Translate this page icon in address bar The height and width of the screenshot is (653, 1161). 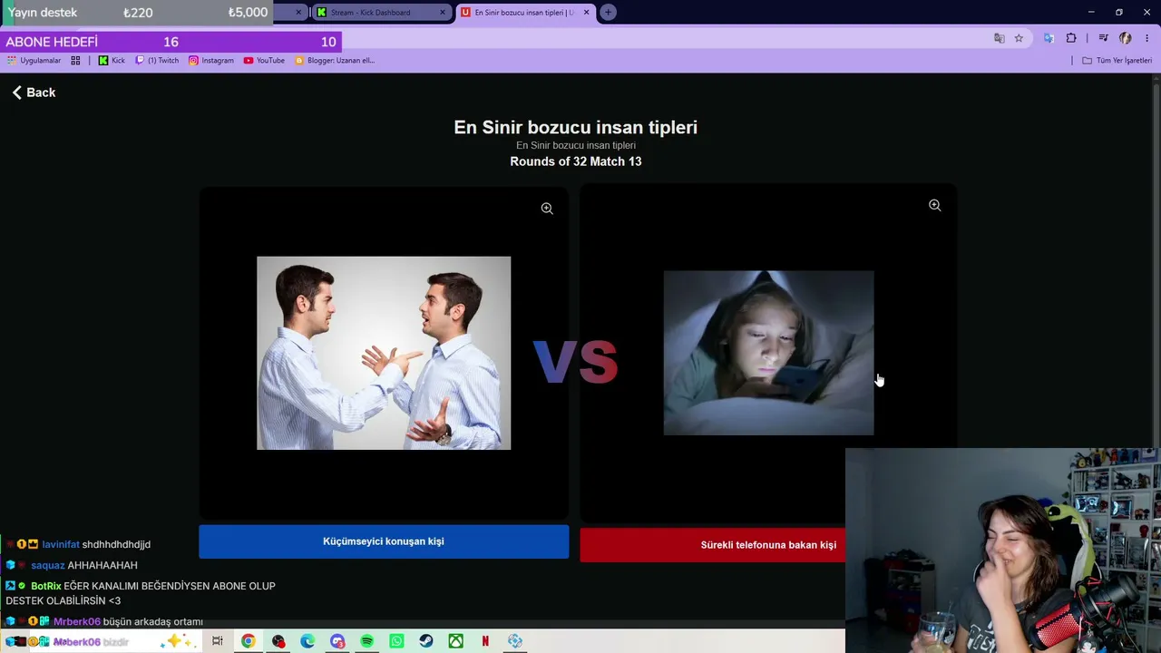point(999,38)
